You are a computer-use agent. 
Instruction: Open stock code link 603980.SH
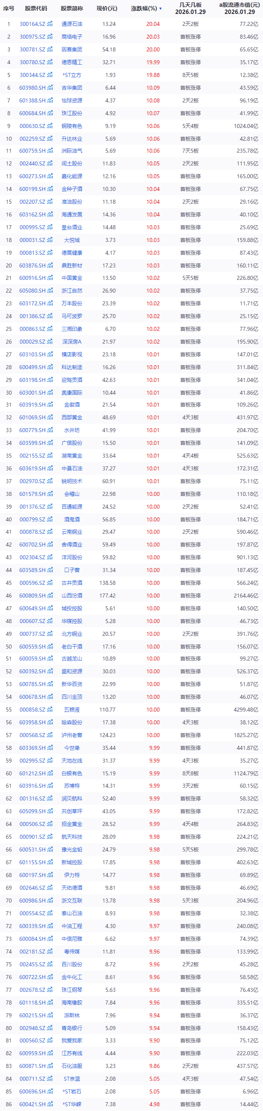[x=32, y=88]
